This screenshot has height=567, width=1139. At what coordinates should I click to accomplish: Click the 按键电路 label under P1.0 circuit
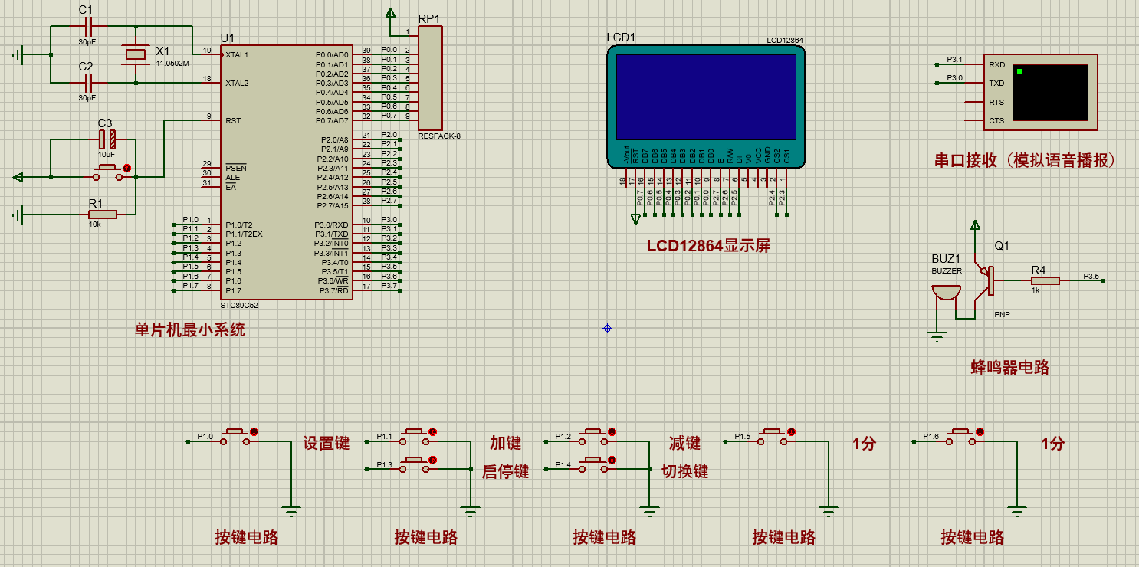click(246, 537)
